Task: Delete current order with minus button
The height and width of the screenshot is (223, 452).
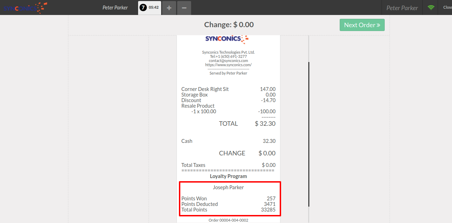Action: (x=184, y=8)
